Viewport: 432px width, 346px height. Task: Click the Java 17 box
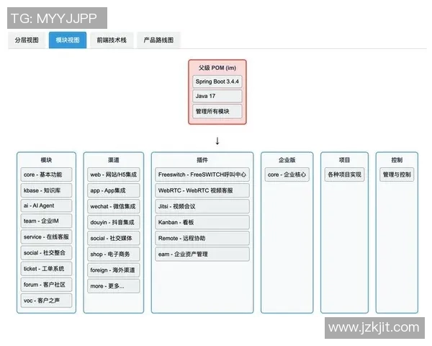click(x=217, y=96)
